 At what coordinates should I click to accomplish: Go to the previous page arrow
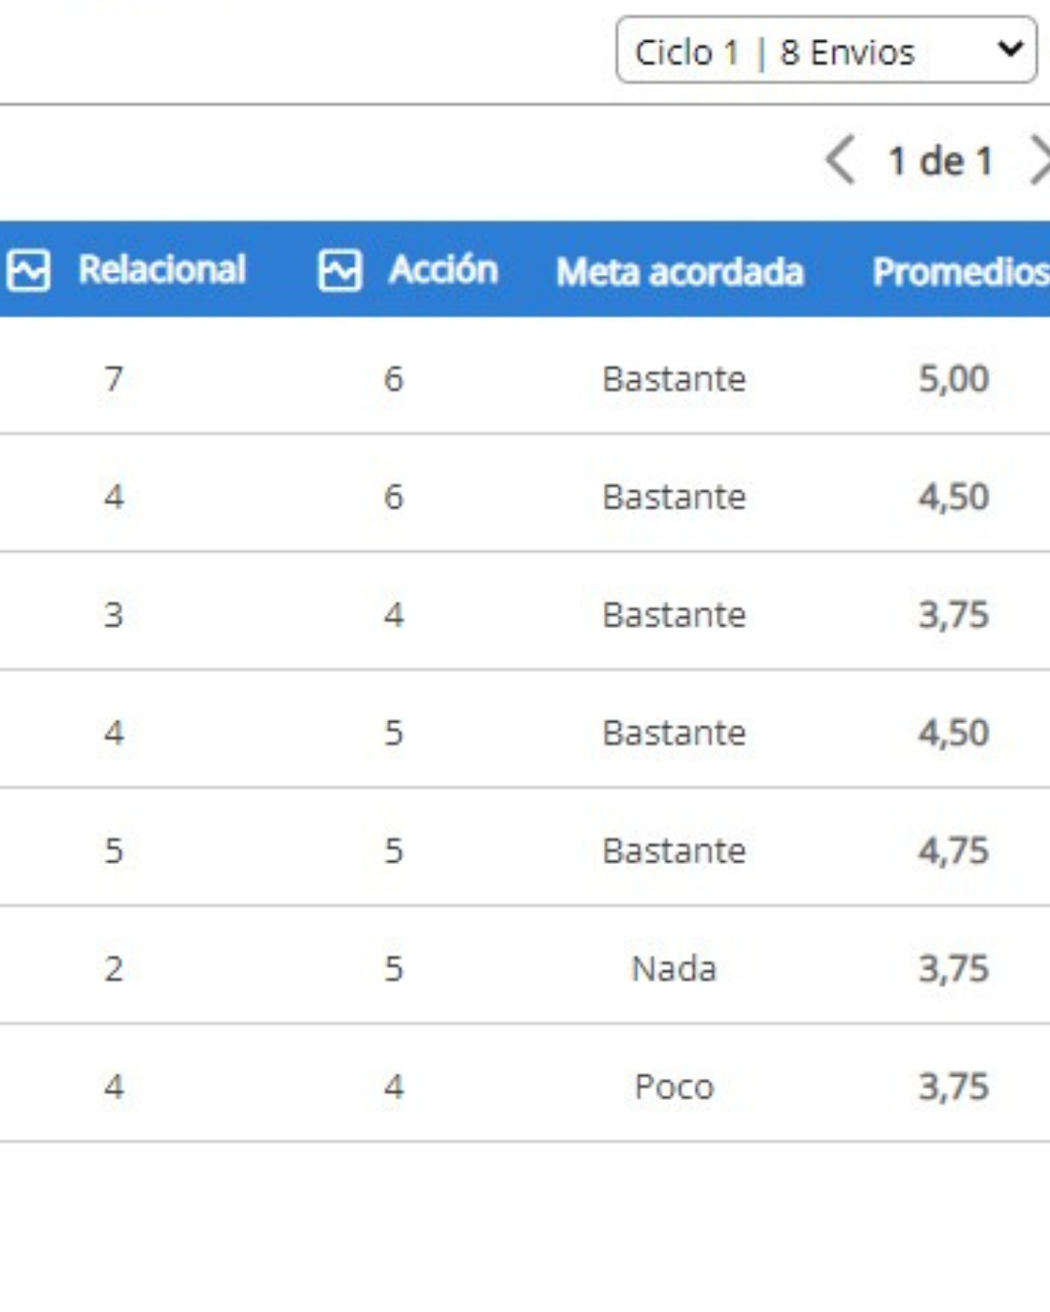[x=840, y=159]
